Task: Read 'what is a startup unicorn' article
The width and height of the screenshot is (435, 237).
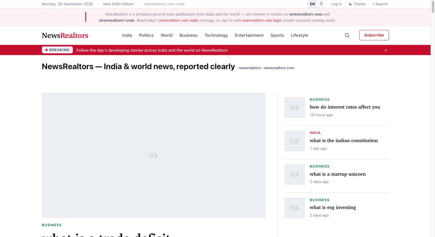Action: coord(338,174)
